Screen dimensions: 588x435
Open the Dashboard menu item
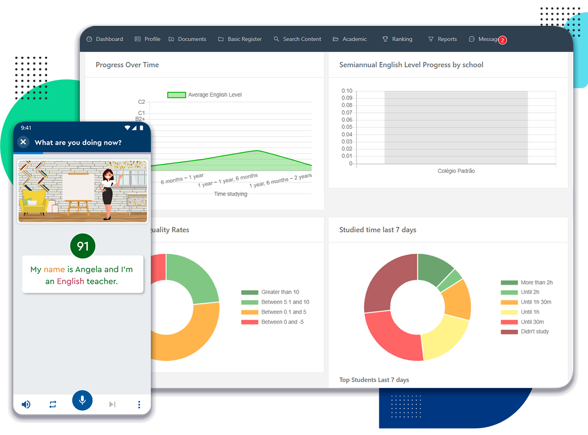pos(104,39)
